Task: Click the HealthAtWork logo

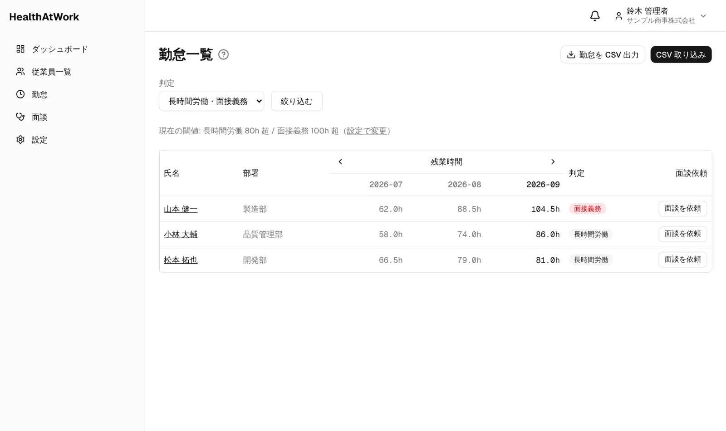Action: [x=44, y=17]
